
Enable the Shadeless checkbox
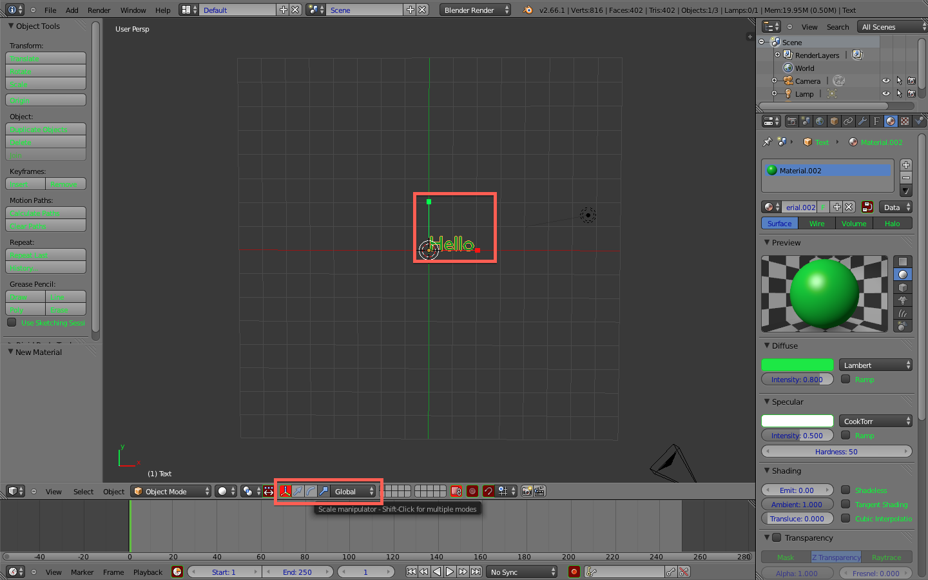tap(846, 490)
